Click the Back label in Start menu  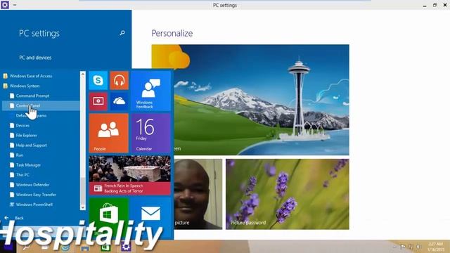(x=19, y=218)
